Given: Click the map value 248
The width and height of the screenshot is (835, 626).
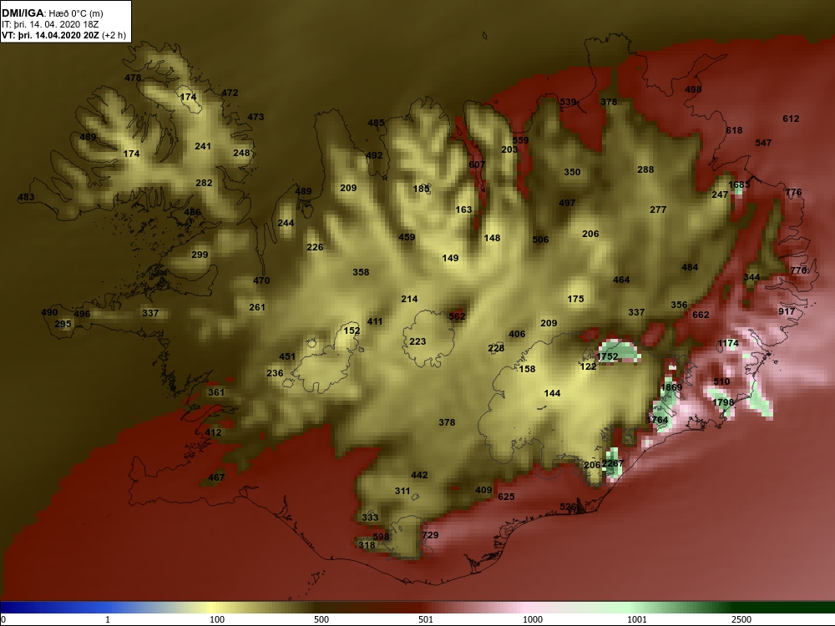Looking at the screenshot, I should (x=241, y=153).
